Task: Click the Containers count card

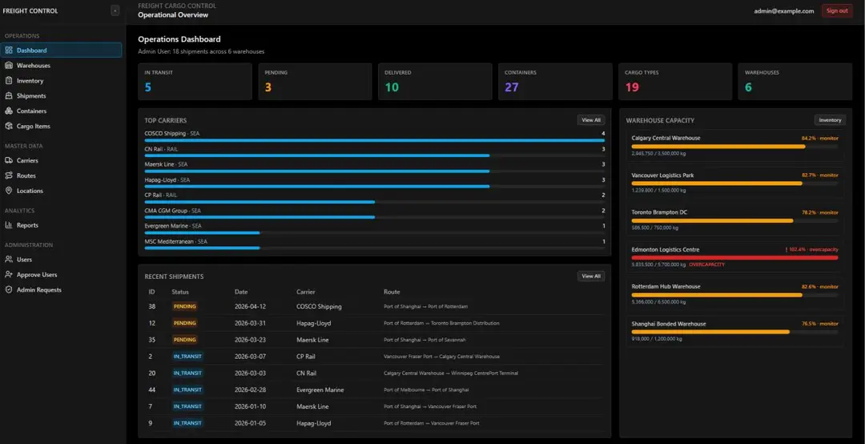Action: click(x=555, y=81)
